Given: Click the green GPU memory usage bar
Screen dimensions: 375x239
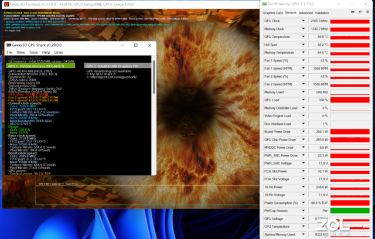Looking at the screenshot, I should click(40, 65).
